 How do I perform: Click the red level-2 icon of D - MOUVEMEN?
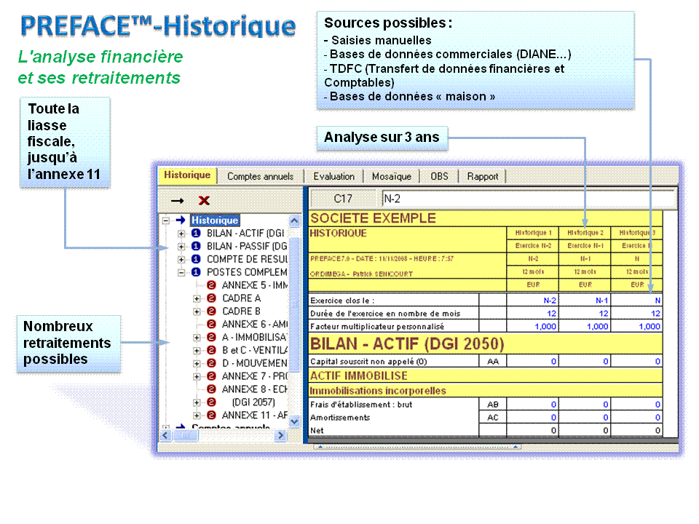click(211, 363)
